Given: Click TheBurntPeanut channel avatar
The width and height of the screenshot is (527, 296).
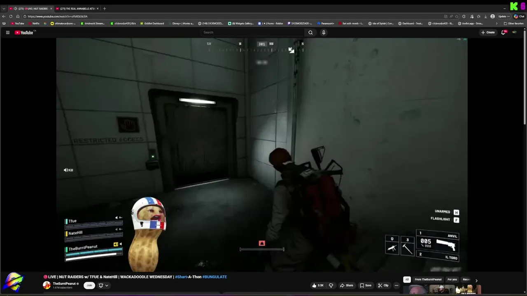Looking at the screenshot, I should coord(47,285).
